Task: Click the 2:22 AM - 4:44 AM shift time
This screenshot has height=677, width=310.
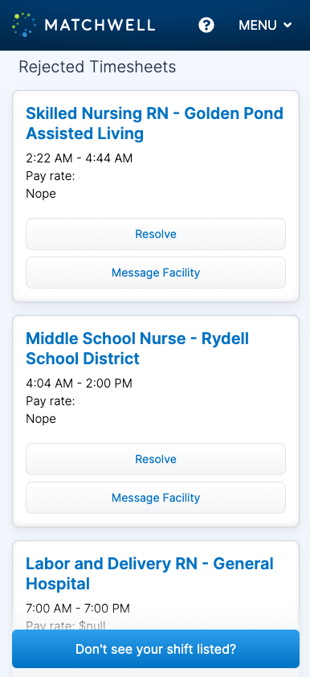Action: pyautogui.click(x=79, y=158)
